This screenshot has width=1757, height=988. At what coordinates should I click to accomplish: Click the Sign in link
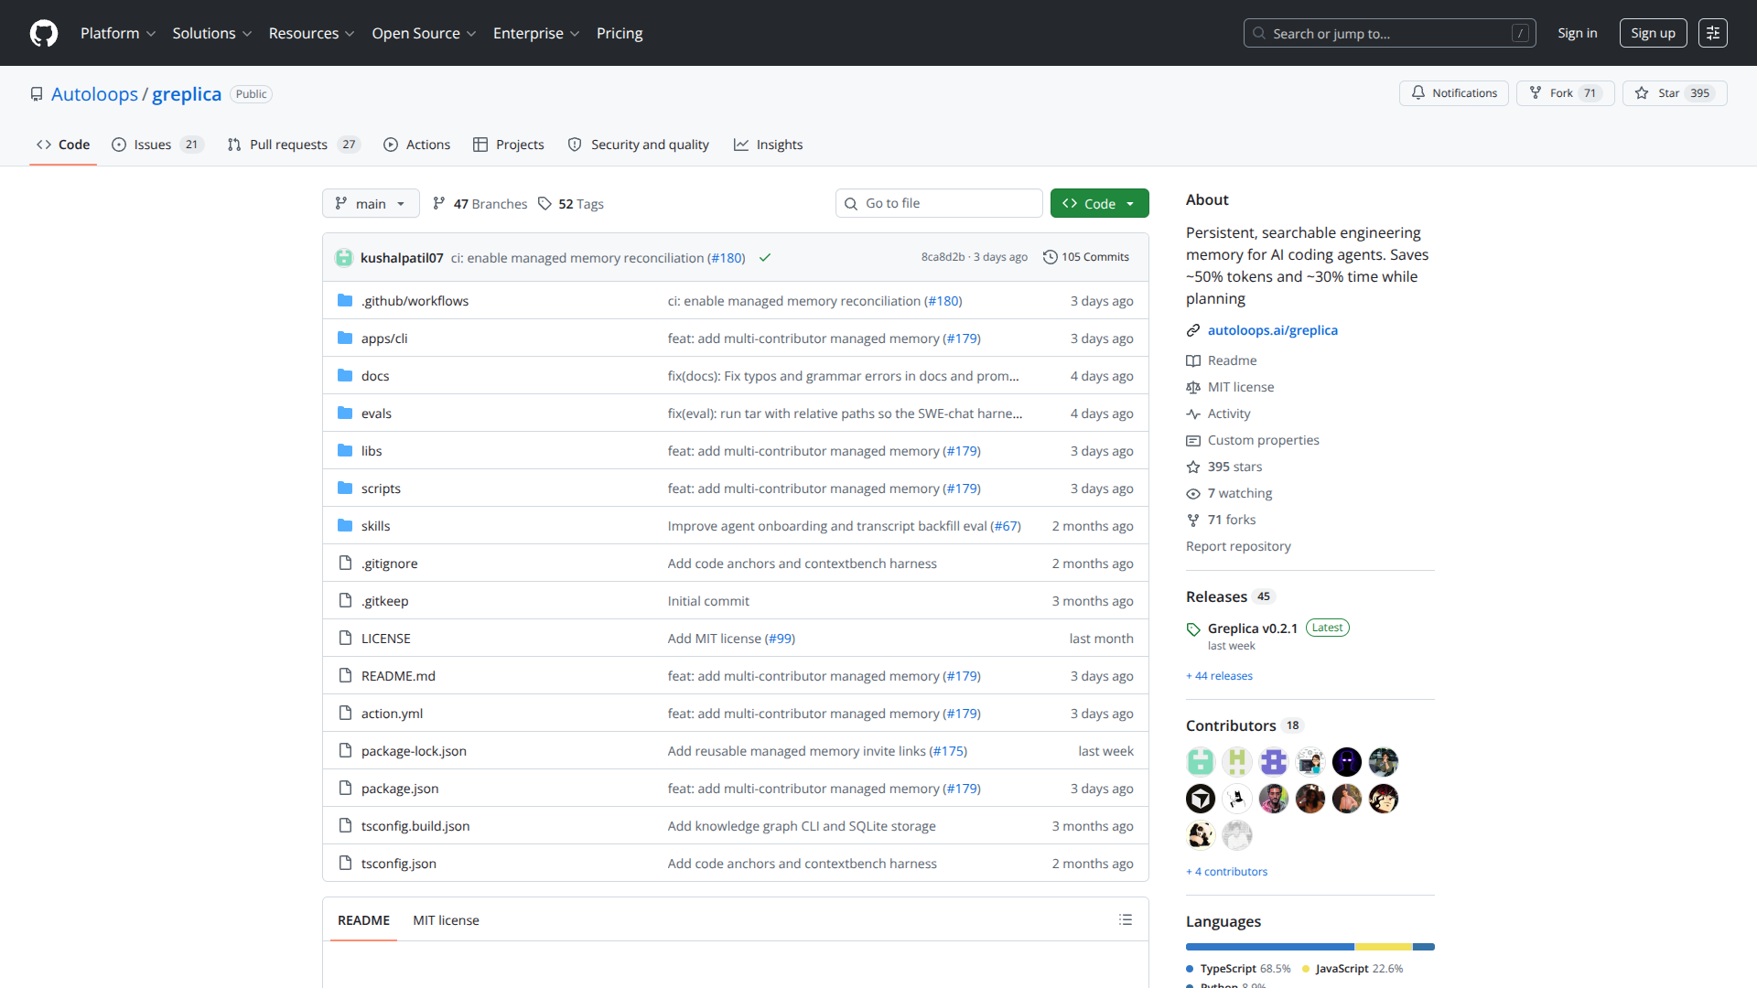1578,33
